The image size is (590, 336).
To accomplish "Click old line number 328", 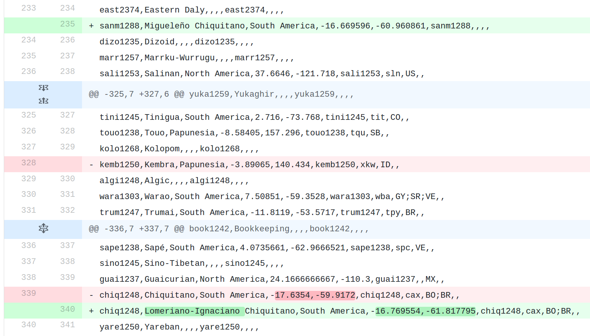I will (28, 163).
